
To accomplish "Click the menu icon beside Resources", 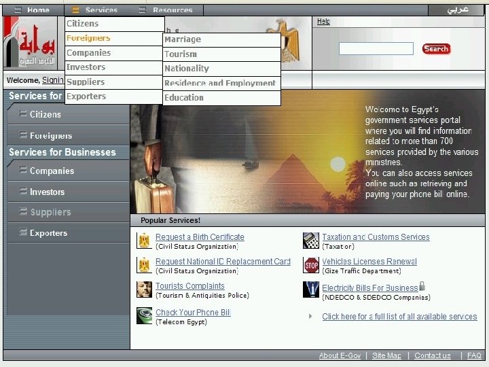I will 142,10.
